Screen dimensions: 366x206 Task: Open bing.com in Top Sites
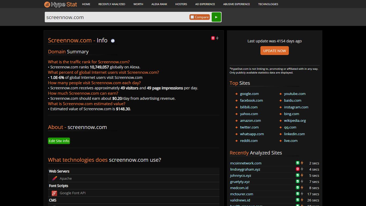[292, 114]
